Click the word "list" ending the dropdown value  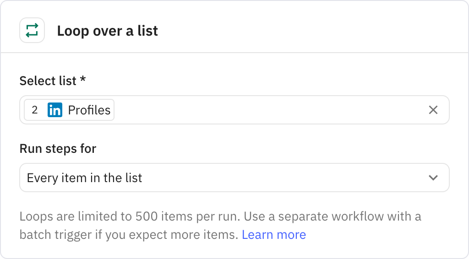[134, 178]
